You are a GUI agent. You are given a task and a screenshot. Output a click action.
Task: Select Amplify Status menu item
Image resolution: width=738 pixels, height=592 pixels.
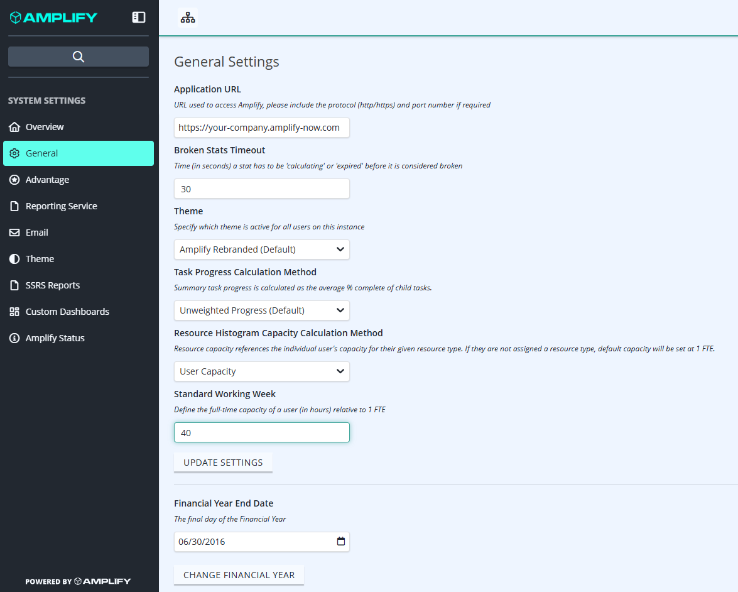pyautogui.click(x=78, y=337)
